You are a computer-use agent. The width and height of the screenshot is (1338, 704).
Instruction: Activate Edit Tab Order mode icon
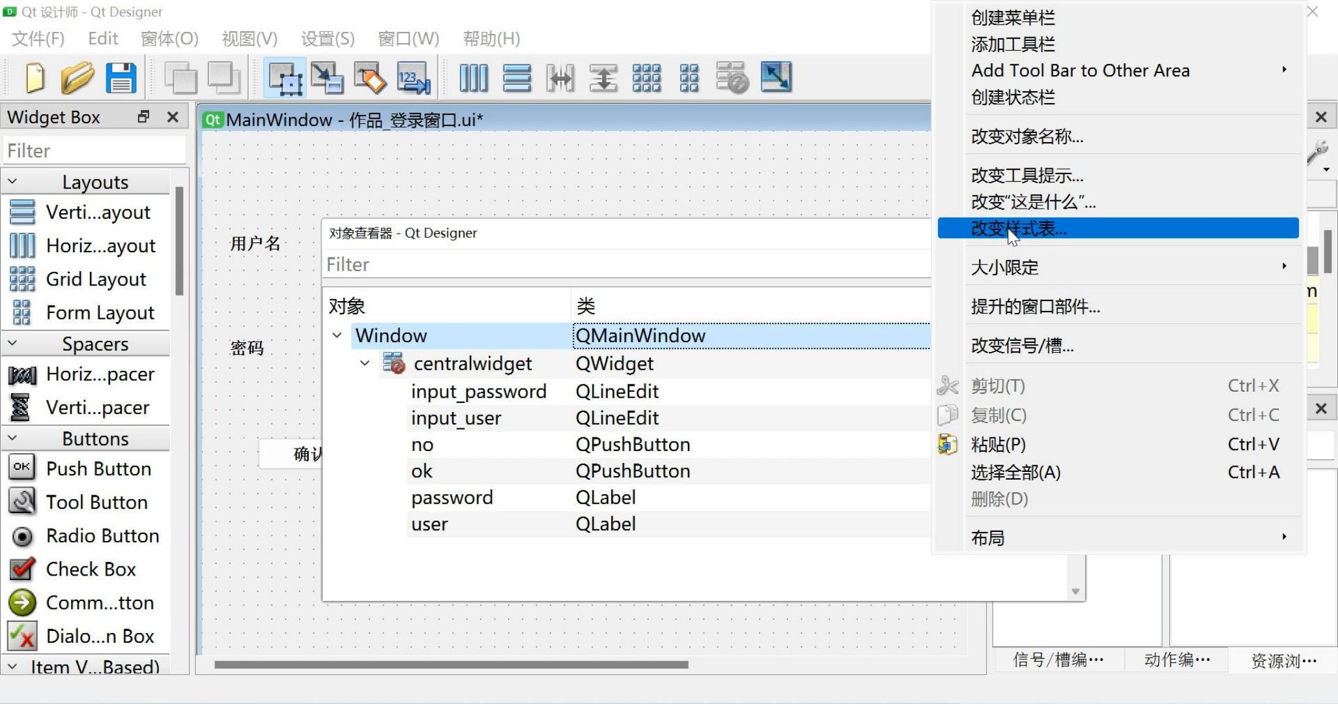tap(413, 78)
